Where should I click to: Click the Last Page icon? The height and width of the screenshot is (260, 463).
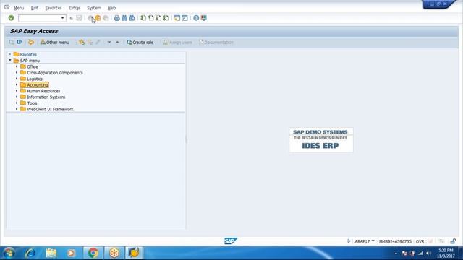point(166,18)
